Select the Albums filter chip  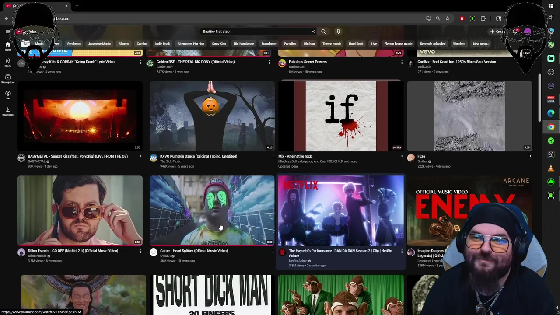[x=124, y=44]
